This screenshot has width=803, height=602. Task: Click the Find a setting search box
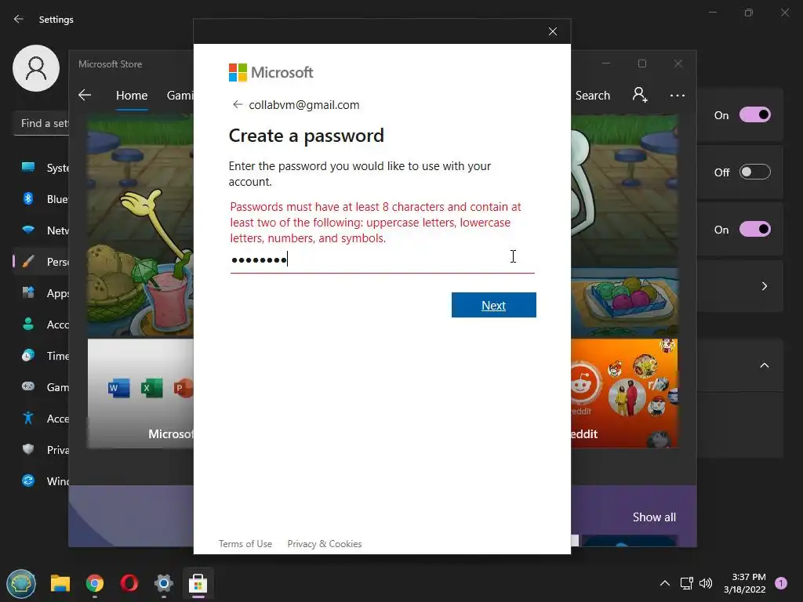(x=42, y=123)
